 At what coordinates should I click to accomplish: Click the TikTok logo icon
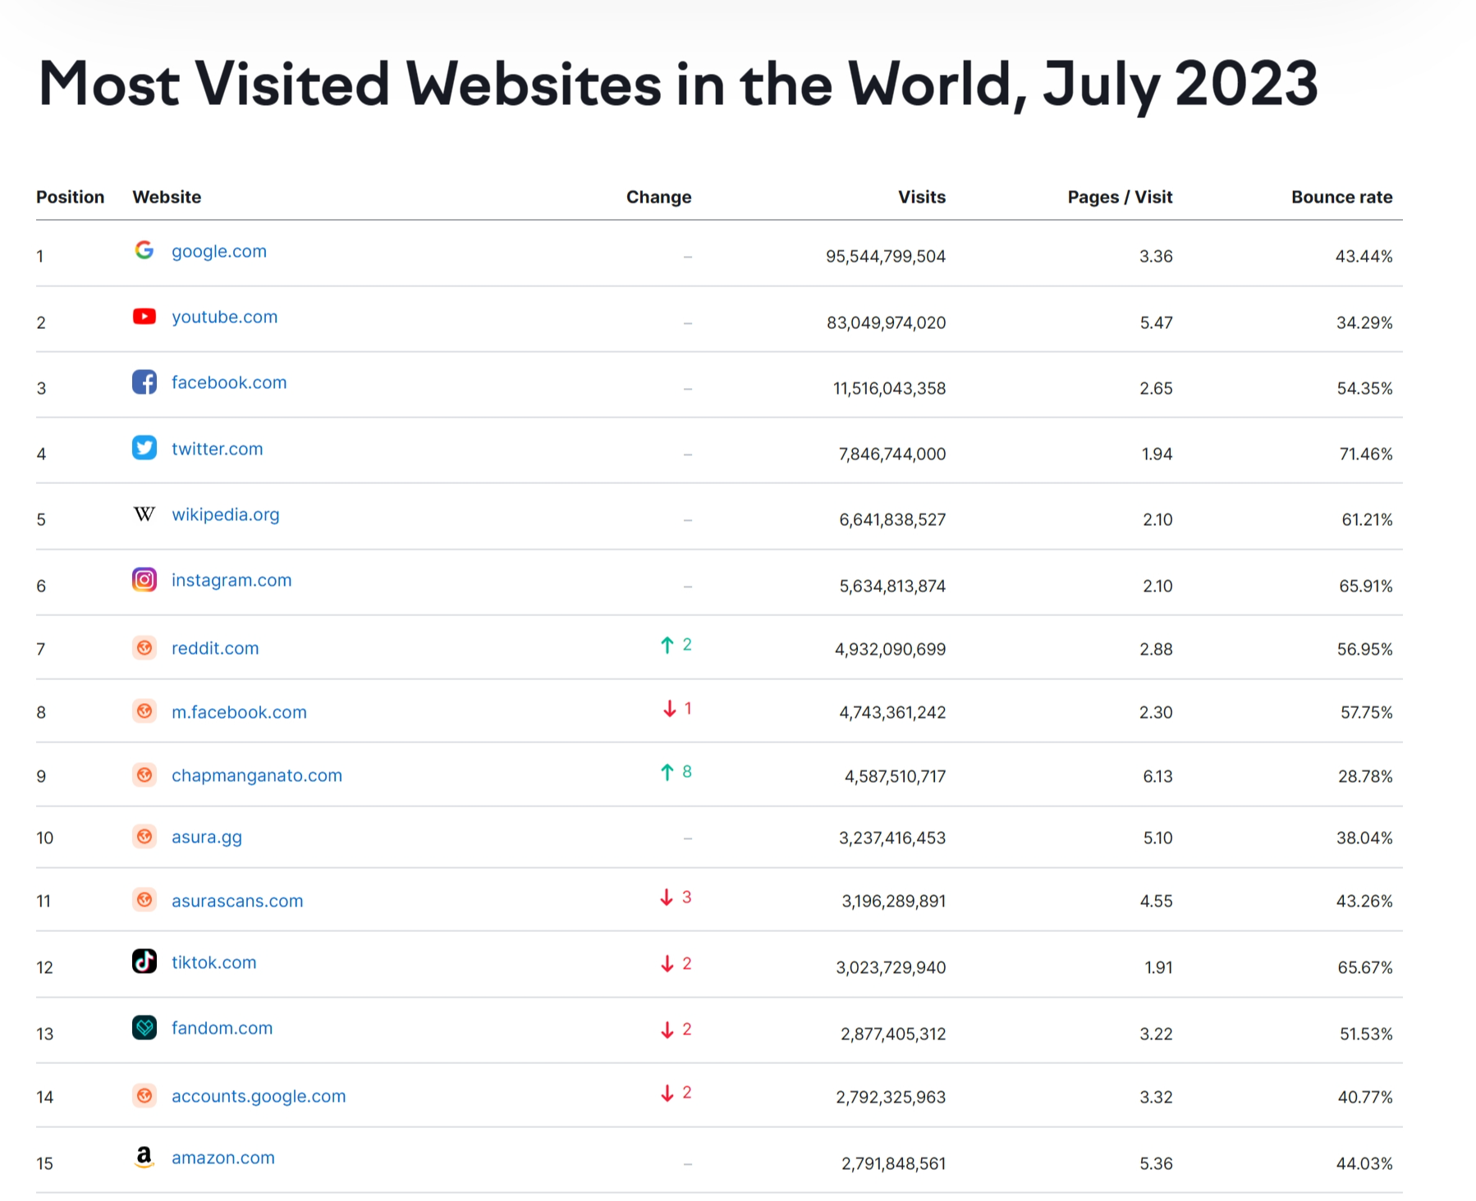click(x=144, y=961)
